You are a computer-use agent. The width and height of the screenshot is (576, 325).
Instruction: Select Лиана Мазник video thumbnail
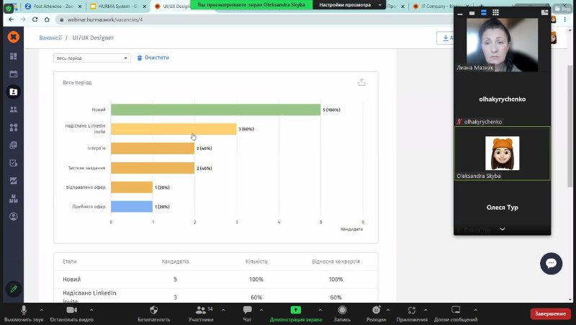[502, 45]
